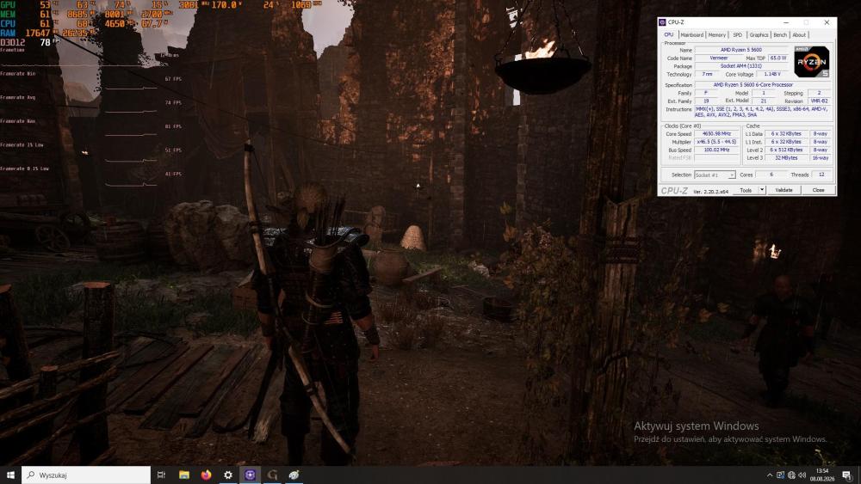Show the About tab
The image size is (861, 484).
pyautogui.click(x=799, y=34)
